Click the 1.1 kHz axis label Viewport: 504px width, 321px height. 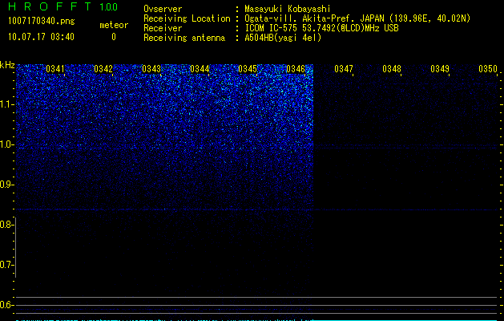point(6,104)
